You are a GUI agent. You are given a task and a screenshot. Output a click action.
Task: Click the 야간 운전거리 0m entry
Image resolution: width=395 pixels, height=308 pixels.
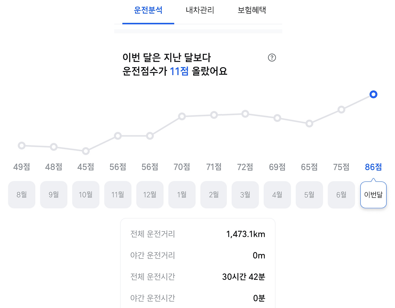[258, 255]
